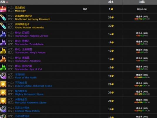This screenshot has width=157, height=118.
Task: Open the Mighty Alchemist Stone link
Action: click(29, 94)
